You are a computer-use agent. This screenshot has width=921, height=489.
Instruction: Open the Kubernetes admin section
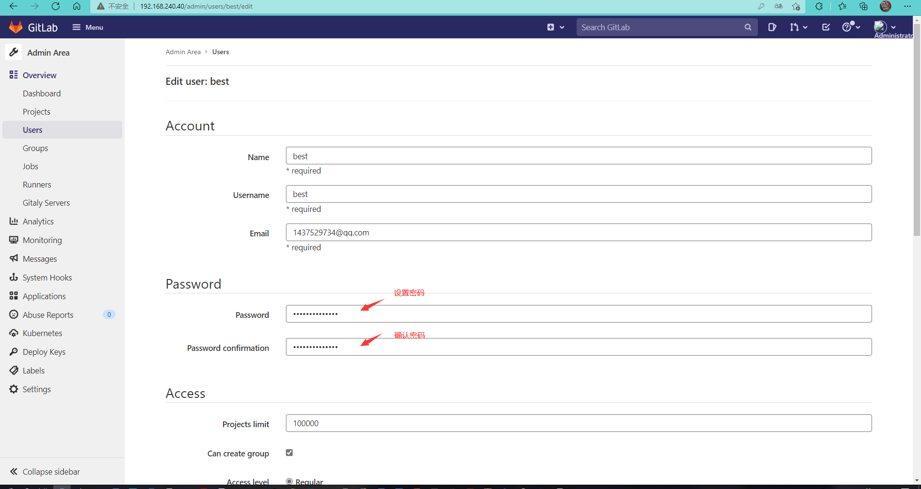click(42, 333)
